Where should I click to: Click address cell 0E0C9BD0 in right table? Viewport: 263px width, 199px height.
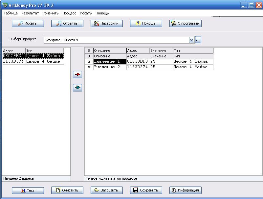[x=138, y=62]
